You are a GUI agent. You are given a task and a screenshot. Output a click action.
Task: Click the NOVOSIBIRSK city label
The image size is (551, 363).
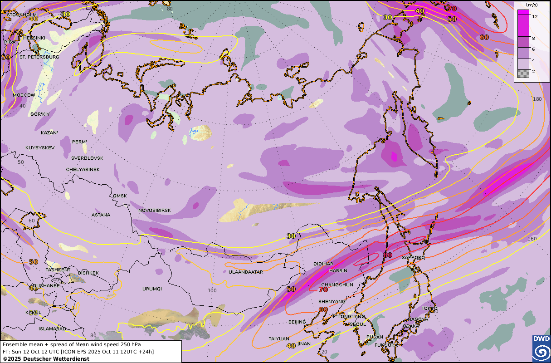click(x=154, y=211)
